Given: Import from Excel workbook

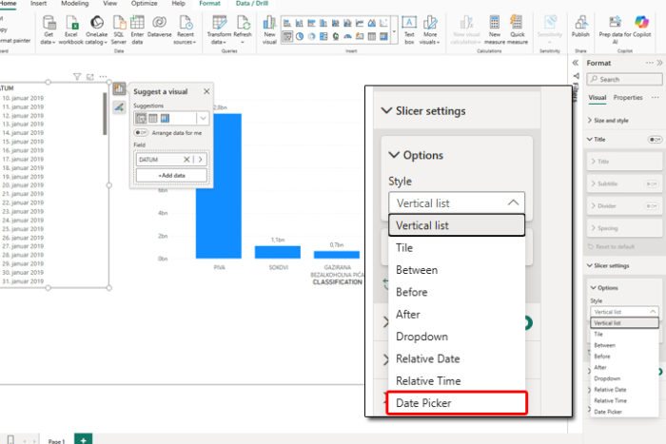Looking at the screenshot, I should click(x=71, y=29).
